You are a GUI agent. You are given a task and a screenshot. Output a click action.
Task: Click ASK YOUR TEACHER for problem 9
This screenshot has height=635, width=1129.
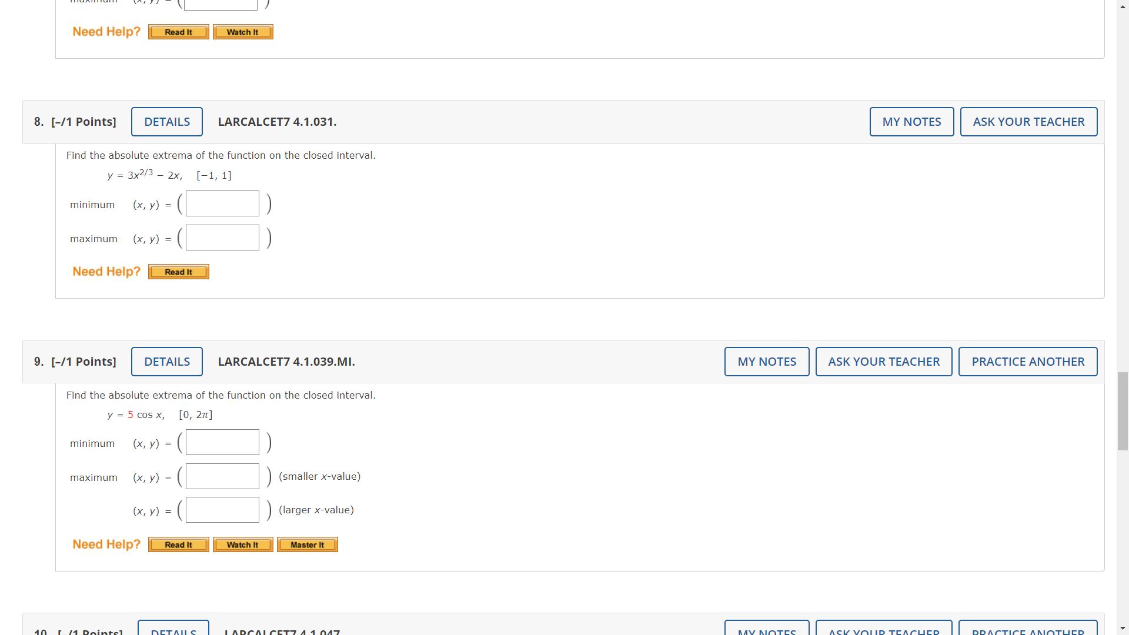point(884,362)
